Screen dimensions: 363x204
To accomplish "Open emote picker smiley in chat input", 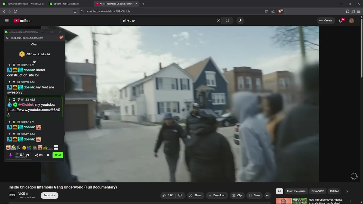I will [28, 155].
